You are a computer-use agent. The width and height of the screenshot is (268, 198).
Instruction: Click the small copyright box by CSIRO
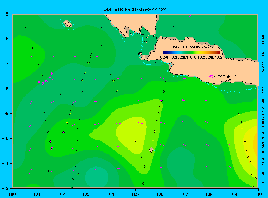tap(263, 182)
